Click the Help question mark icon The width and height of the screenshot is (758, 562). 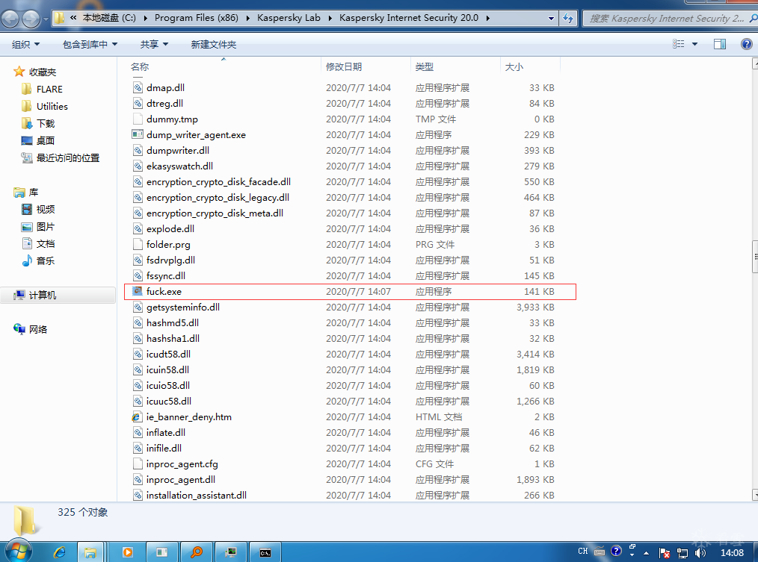(746, 45)
